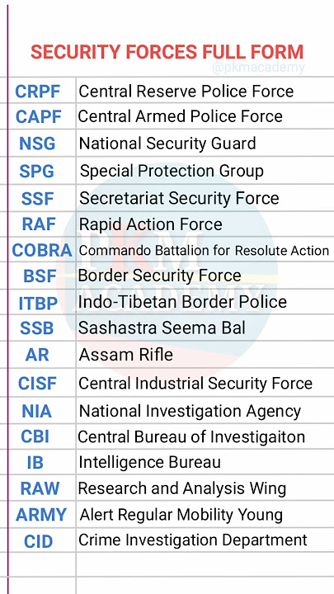Click Research and Analysis Wing text
Viewport: 334px width, 594px height.
coord(181,488)
